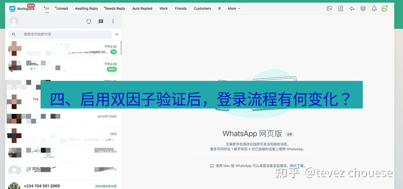Add a WhatsApp account with WA plus icon

click(x=385, y=8)
